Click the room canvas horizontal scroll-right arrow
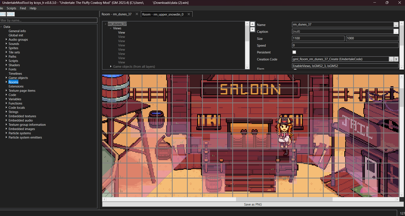405x216 pixels. click(397, 199)
